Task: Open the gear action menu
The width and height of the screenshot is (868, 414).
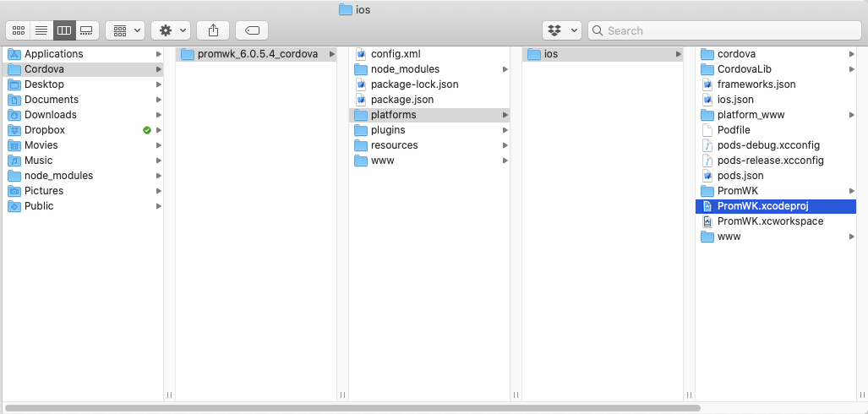Action: [x=170, y=30]
